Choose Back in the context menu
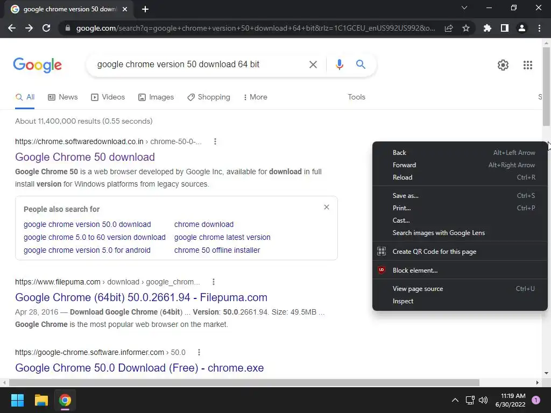The height and width of the screenshot is (413, 551). 460,153
